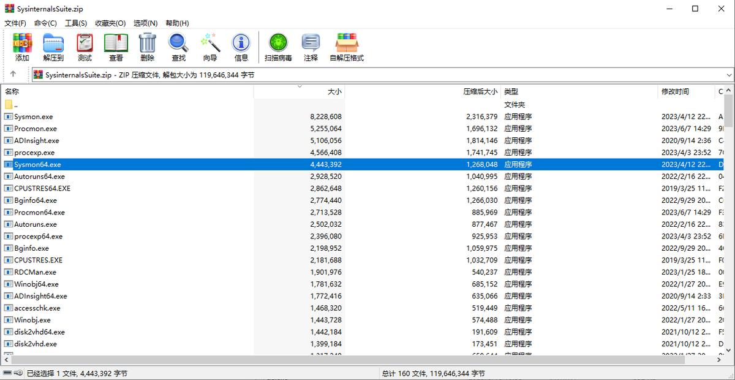Open the 注释 (Comment) icon
Screen dimensions: 735x380
(x=311, y=46)
